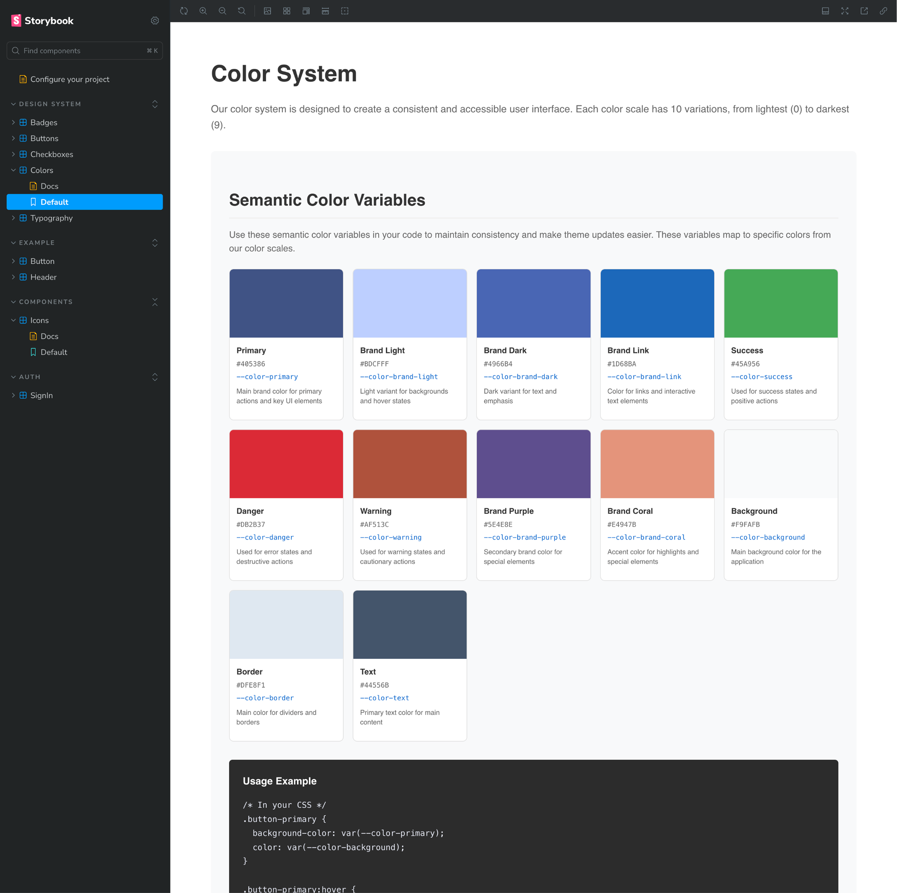Open the canvas in a new tab
This screenshot has width=897, height=893.
(864, 11)
